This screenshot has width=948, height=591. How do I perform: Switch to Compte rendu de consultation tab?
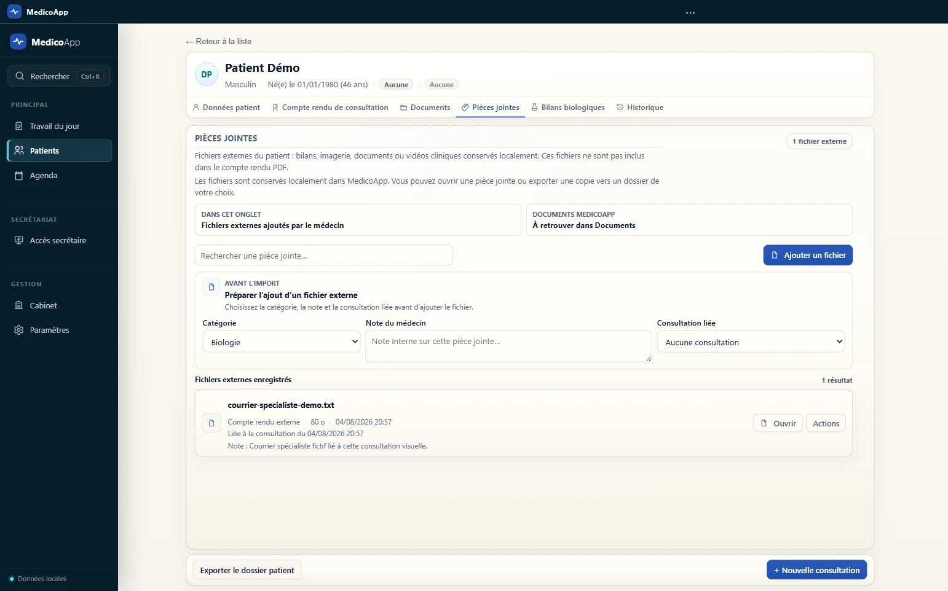[330, 107]
